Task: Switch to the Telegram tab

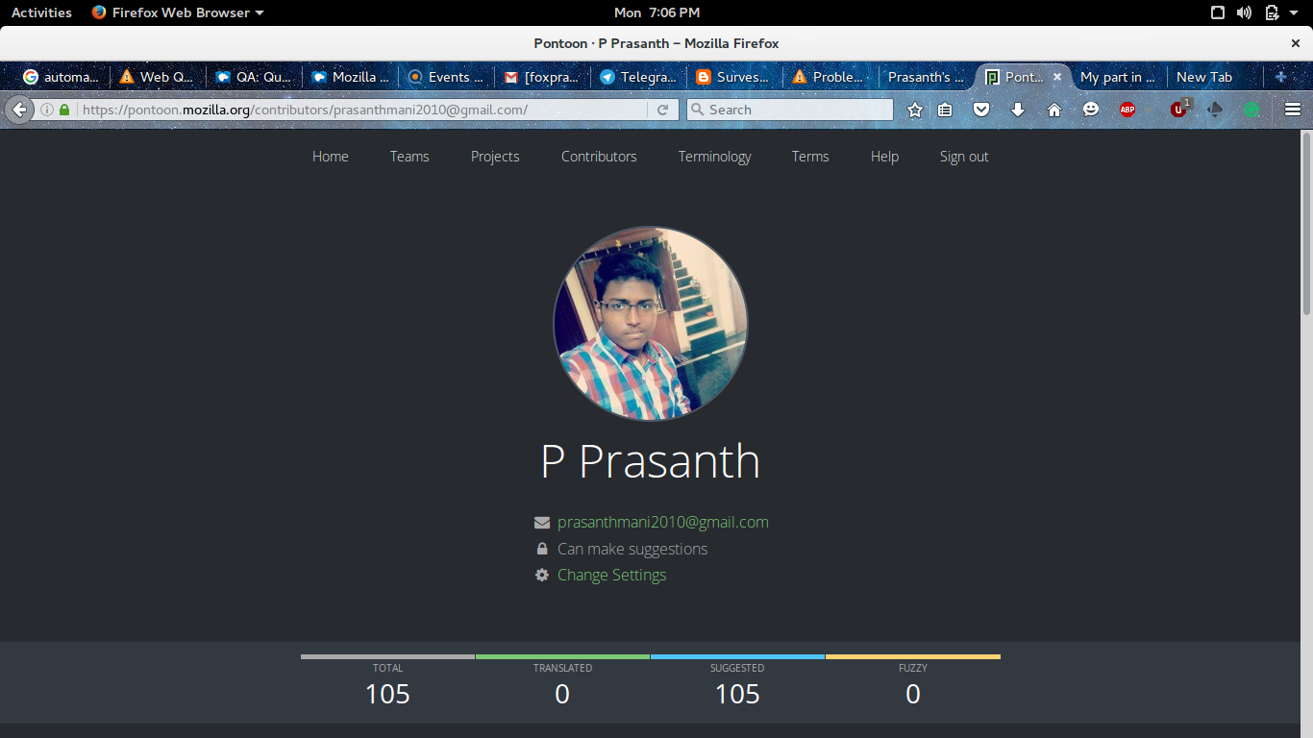Action: pyautogui.click(x=636, y=77)
